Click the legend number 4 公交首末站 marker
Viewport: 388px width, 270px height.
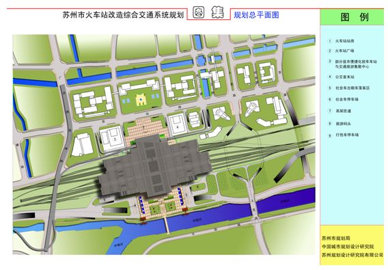[x=329, y=77]
